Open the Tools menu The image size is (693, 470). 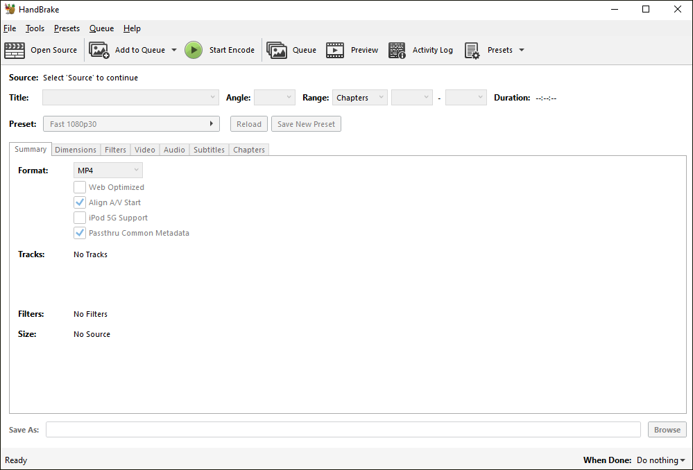pos(35,28)
